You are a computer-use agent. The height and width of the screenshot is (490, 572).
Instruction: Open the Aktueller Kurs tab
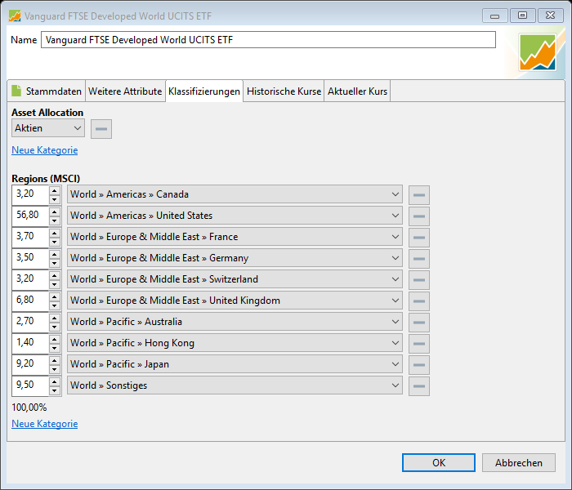(357, 91)
